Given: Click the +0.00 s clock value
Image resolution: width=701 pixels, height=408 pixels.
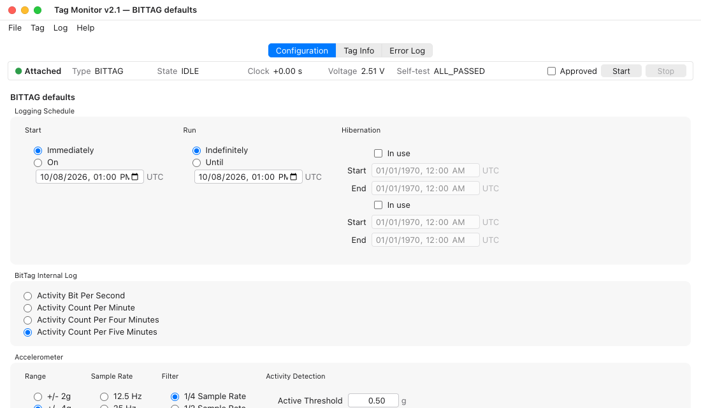Looking at the screenshot, I should [287, 71].
